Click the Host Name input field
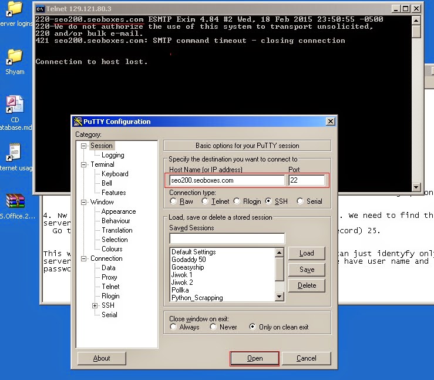Viewport: 434px width, 380px height. point(227,180)
